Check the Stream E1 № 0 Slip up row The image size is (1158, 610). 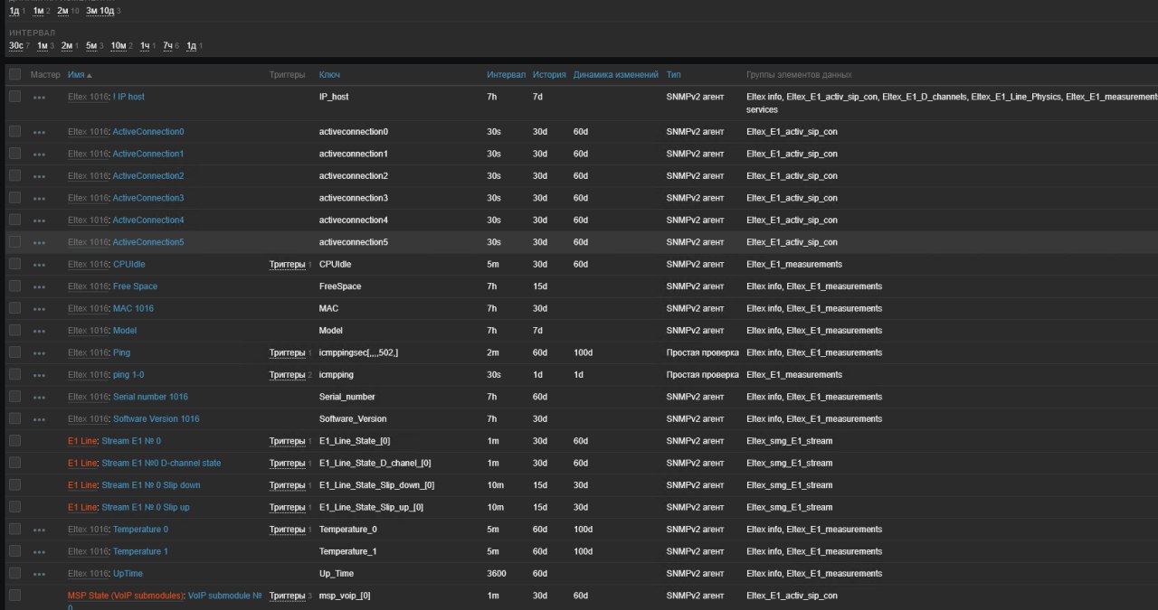14,507
